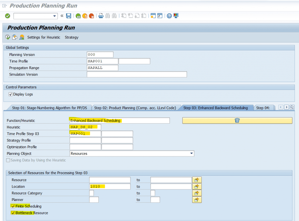Image resolution: width=299 pixels, height=221 pixels.
Task: Click the Last Page icon
Action: coord(144,16)
